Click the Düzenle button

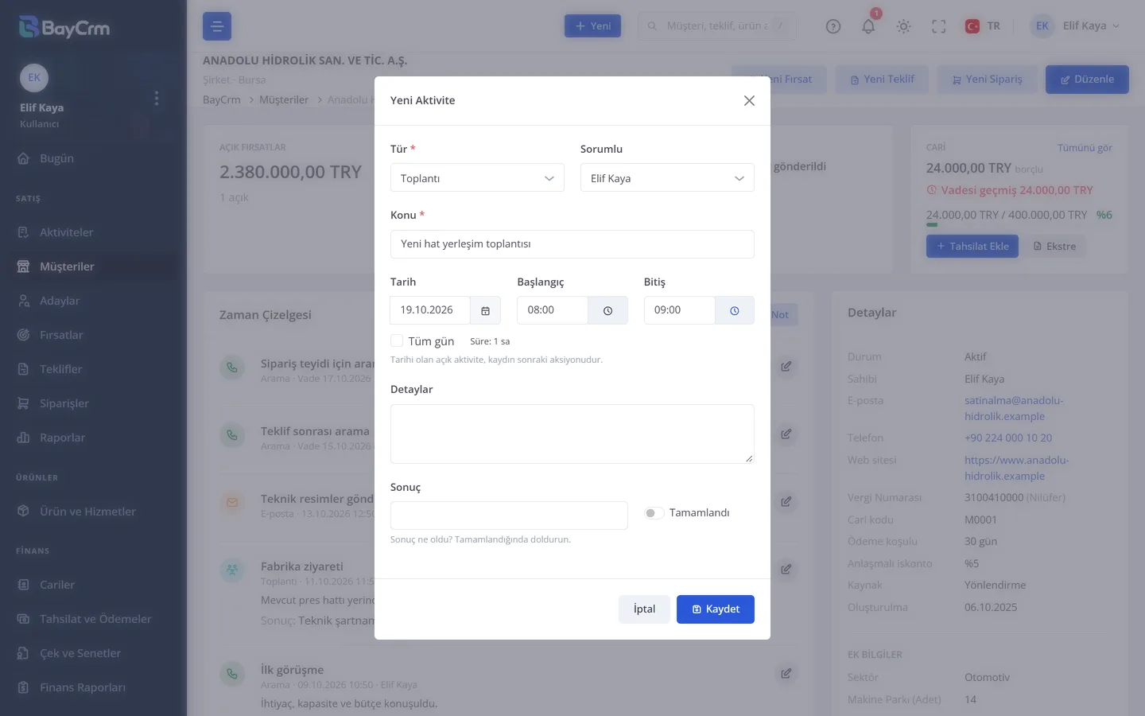[1087, 80]
